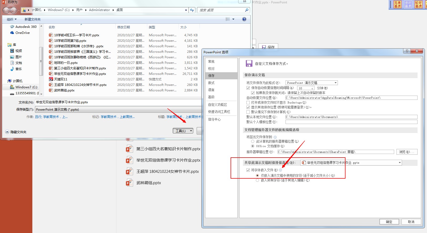Open the 常规 options category
The width and height of the screenshot is (427, 233).
click(221, 61)
